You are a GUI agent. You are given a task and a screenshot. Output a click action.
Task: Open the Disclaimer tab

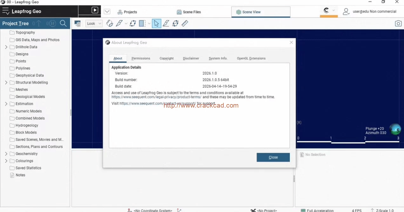[191, 58]
